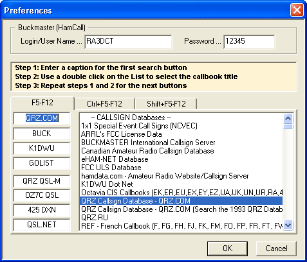Click the QRZ.COM caption field

point(42,118)
